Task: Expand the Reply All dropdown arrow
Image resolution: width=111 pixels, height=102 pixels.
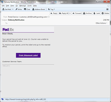Action: tap(70, 13)
